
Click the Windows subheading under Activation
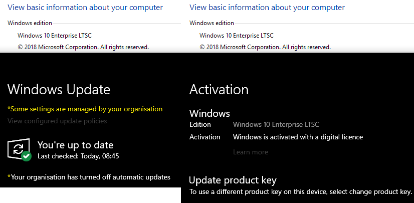pyautogui.click(x=210, y=113)
